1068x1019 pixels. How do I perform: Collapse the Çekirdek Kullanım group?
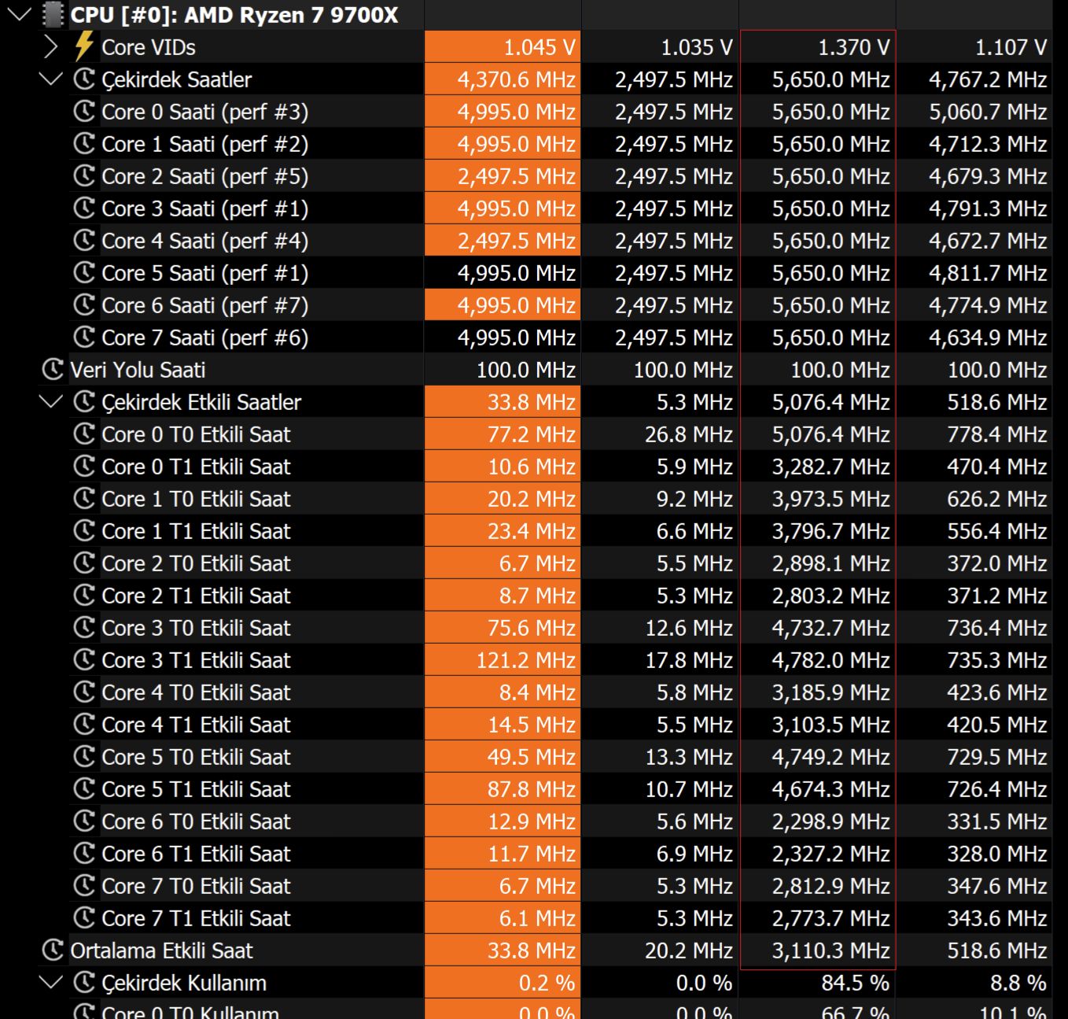tap(51, 982)
